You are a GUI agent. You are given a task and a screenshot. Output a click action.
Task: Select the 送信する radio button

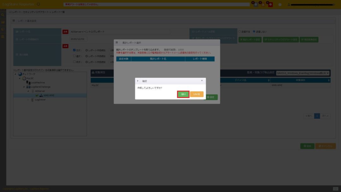pos(240,32)
